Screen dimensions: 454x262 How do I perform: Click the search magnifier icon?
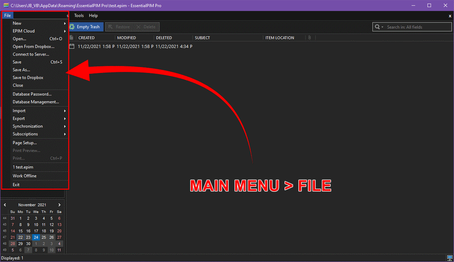(377, 27)
